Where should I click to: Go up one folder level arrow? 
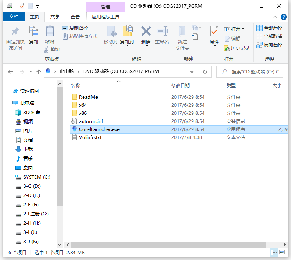click(39, 72)
